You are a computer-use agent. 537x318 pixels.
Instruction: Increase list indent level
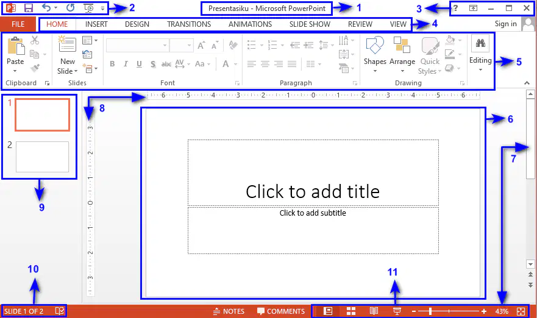coord(308,45)
